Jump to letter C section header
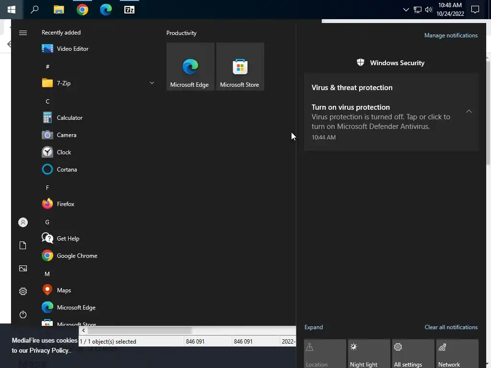The height and width of the screenshot is (368, 491). tap(47, 101)
